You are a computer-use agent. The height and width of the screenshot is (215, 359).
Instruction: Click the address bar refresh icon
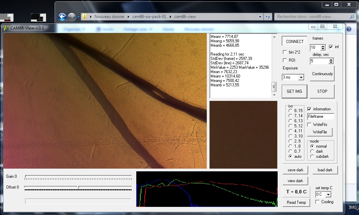(x=267, y=17)
